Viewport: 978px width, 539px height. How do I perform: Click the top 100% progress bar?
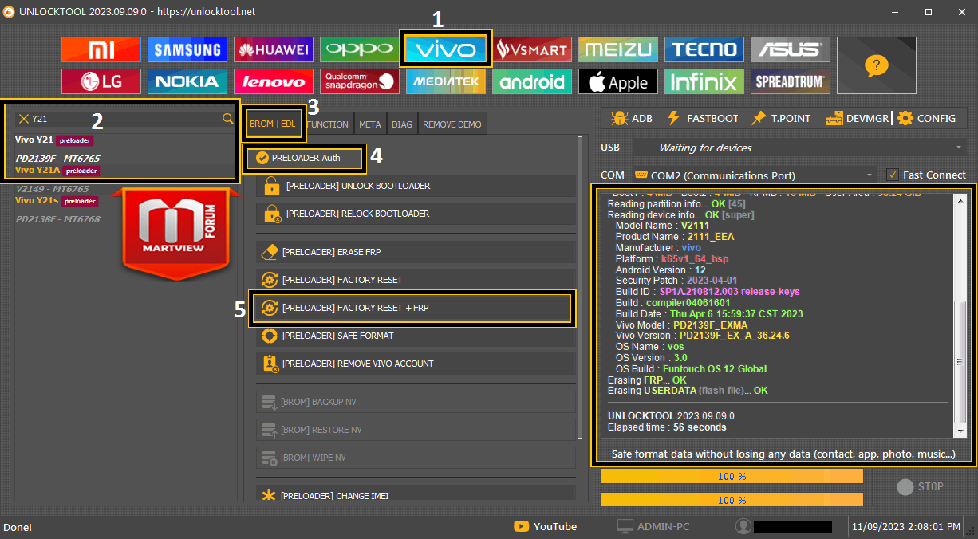pos(732,476)
